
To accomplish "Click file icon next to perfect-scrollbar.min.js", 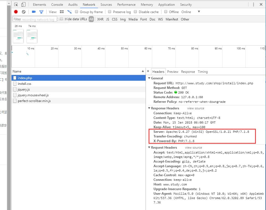I will pos(15,101).
